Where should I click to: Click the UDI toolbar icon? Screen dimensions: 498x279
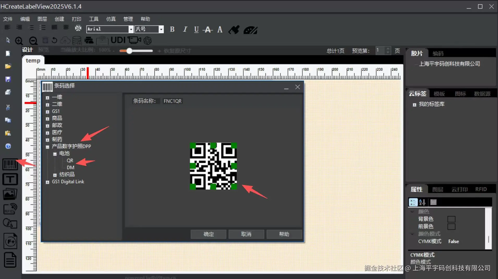(x=118, y=40)
